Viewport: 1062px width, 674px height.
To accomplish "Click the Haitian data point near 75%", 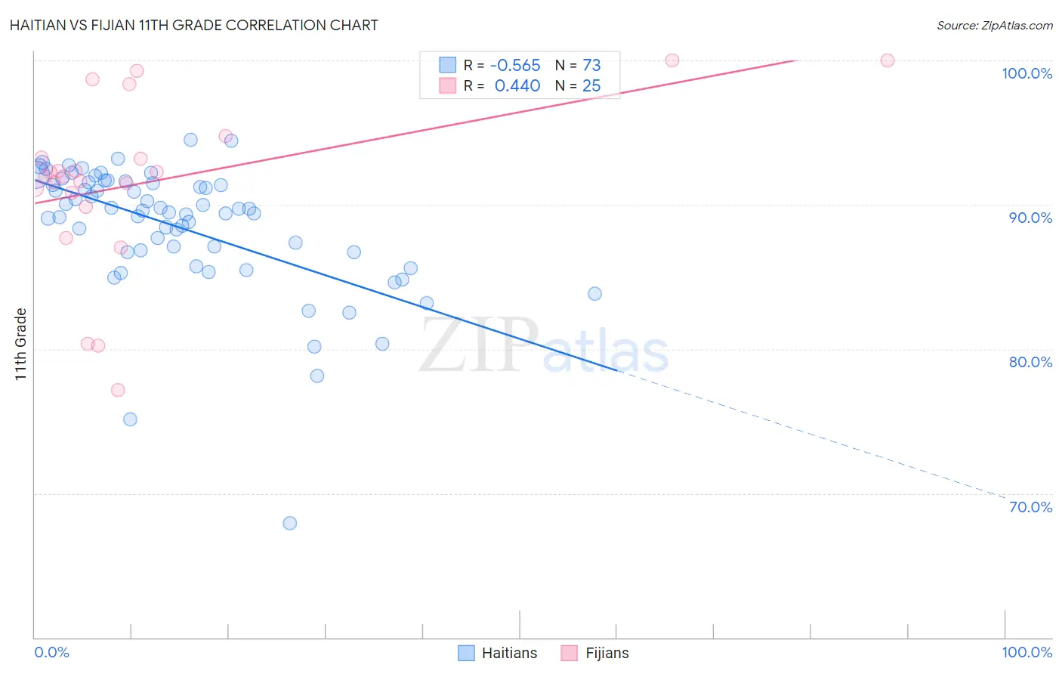I will coord(130,419).
